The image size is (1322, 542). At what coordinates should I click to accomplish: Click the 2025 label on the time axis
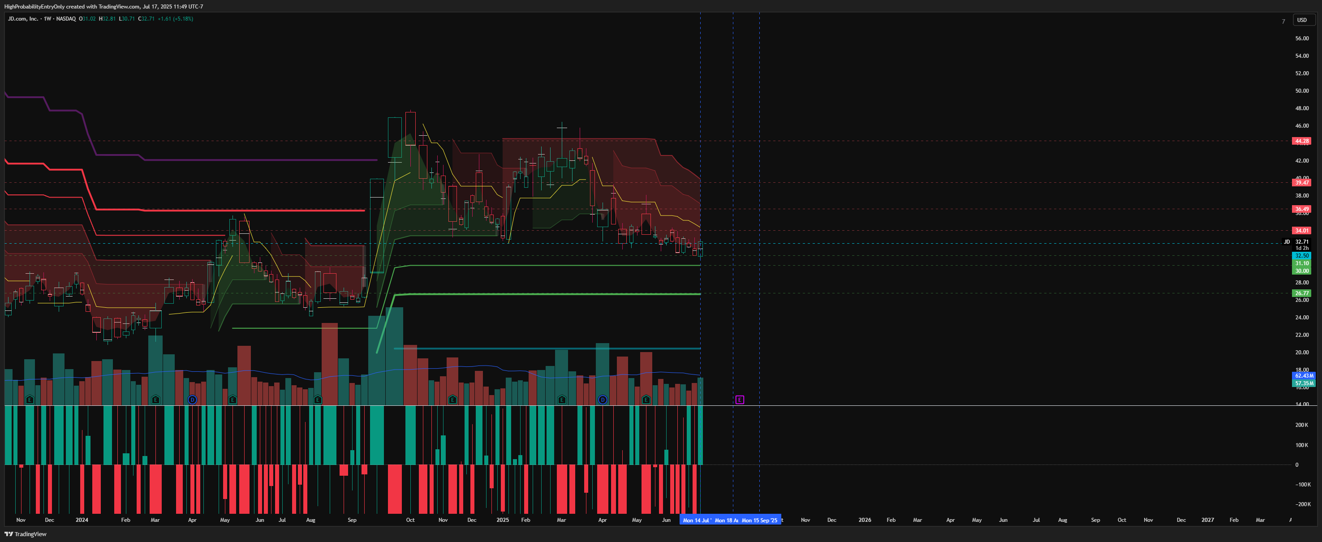click(x=503, y=520)
